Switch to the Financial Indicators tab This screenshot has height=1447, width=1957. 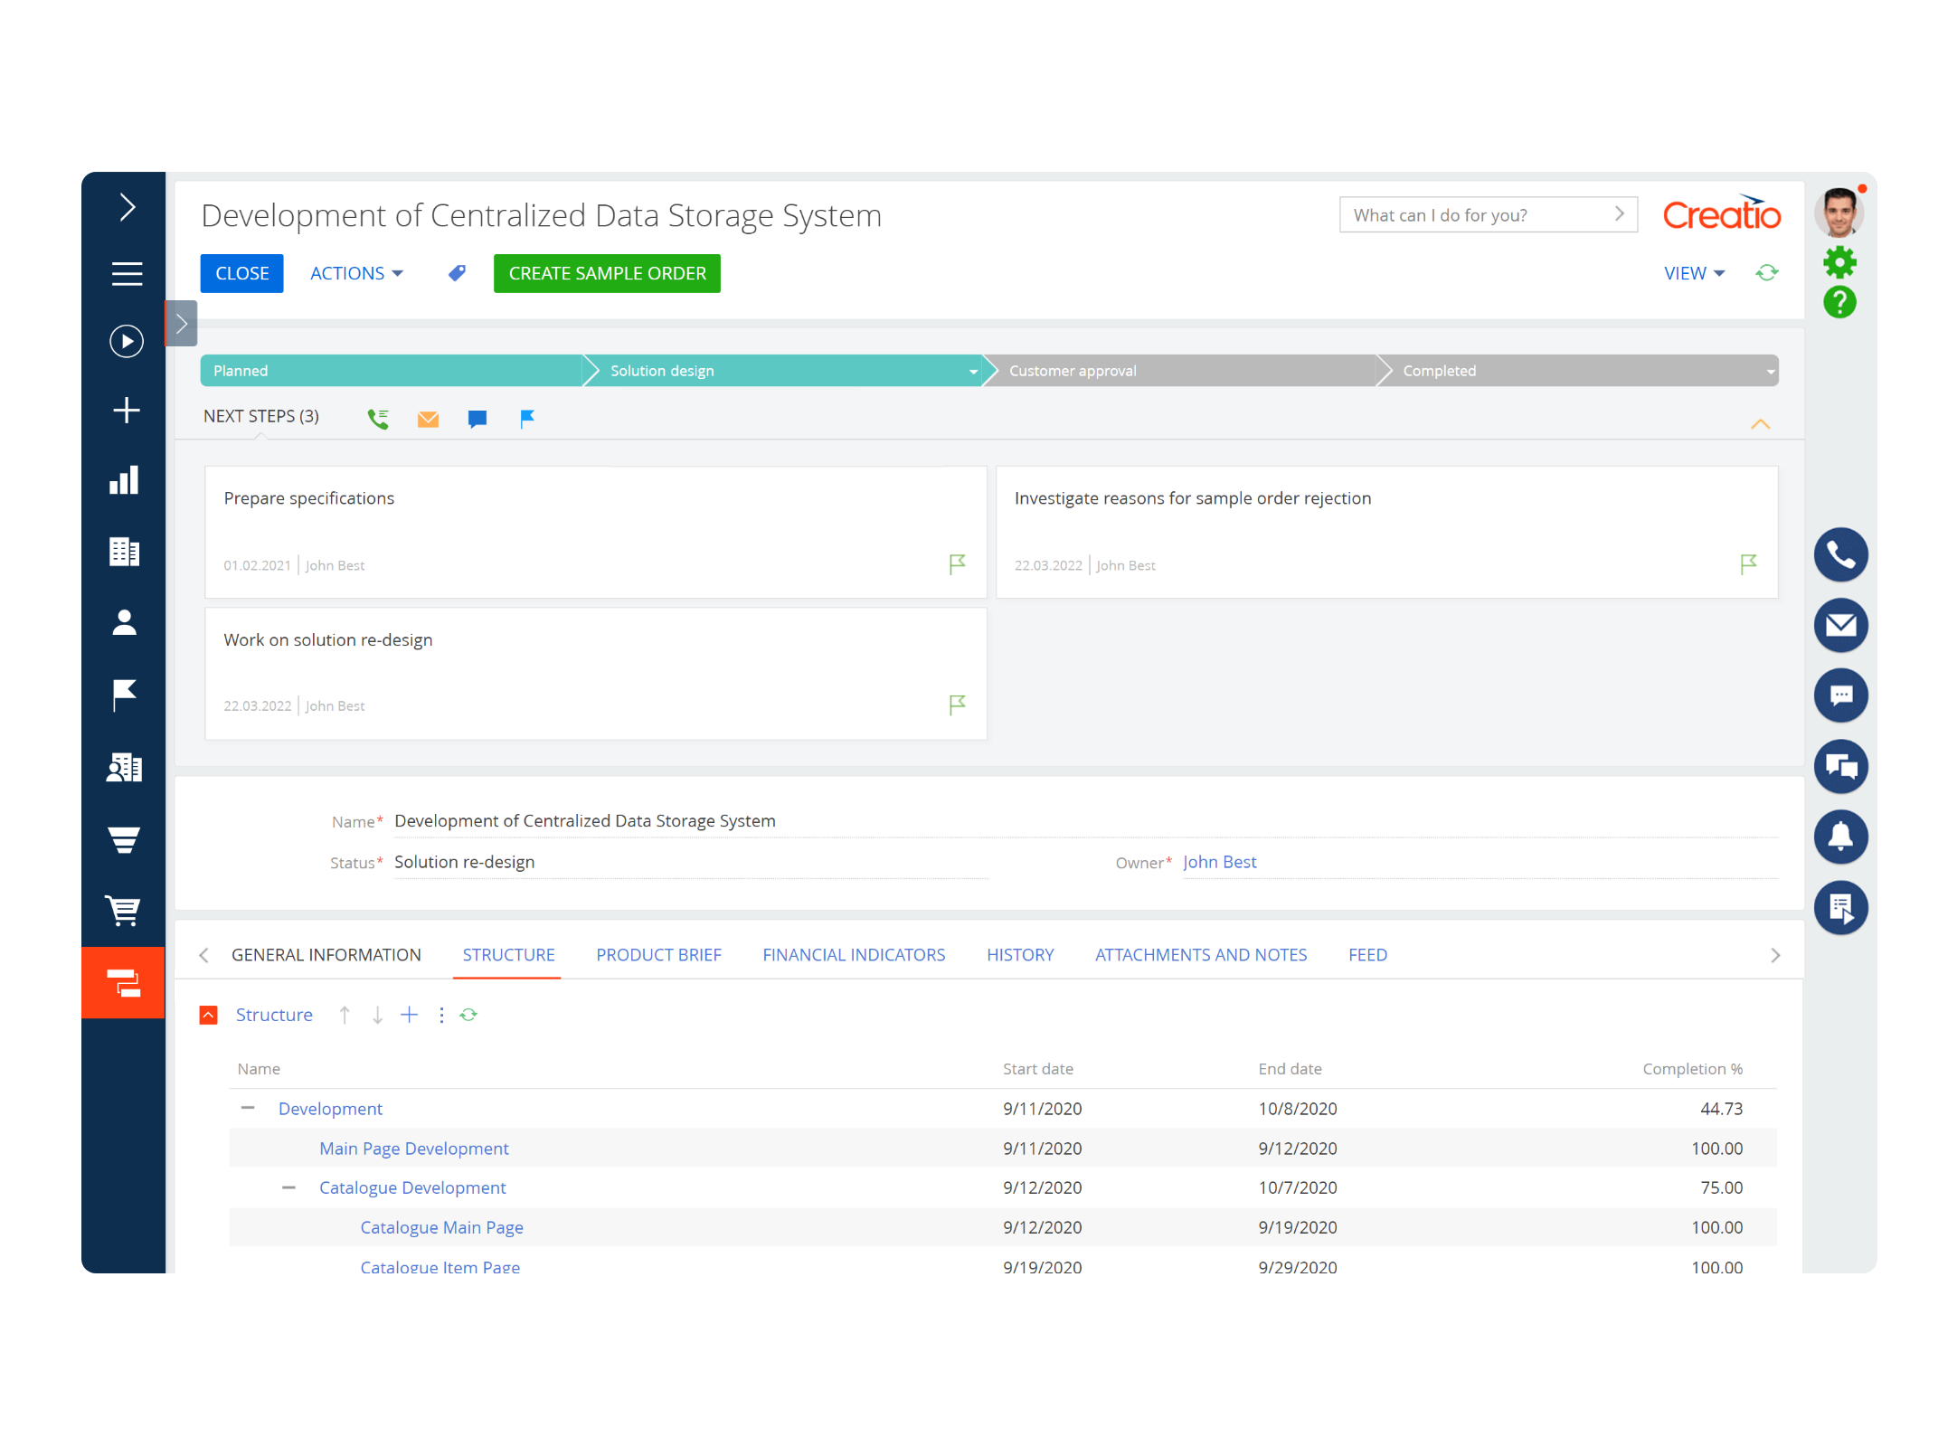click(x=853, y=954)
